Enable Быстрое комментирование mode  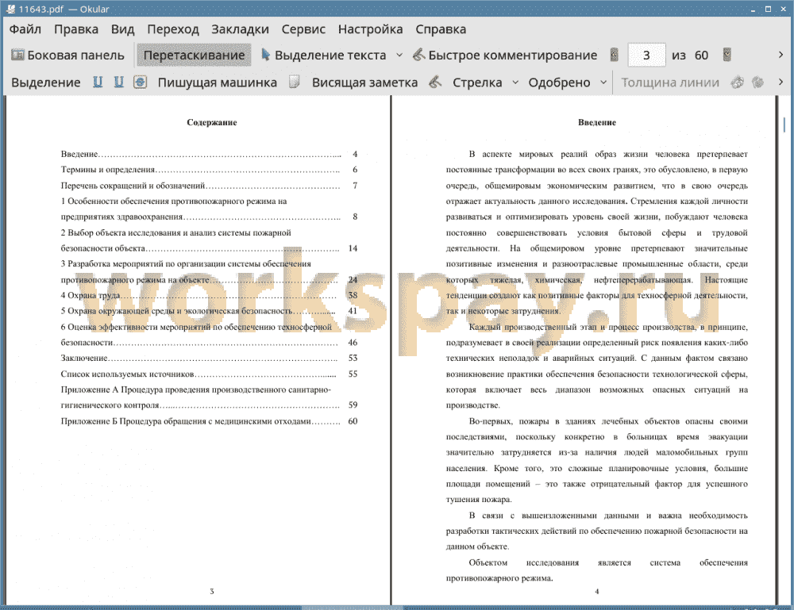point(505,56)
